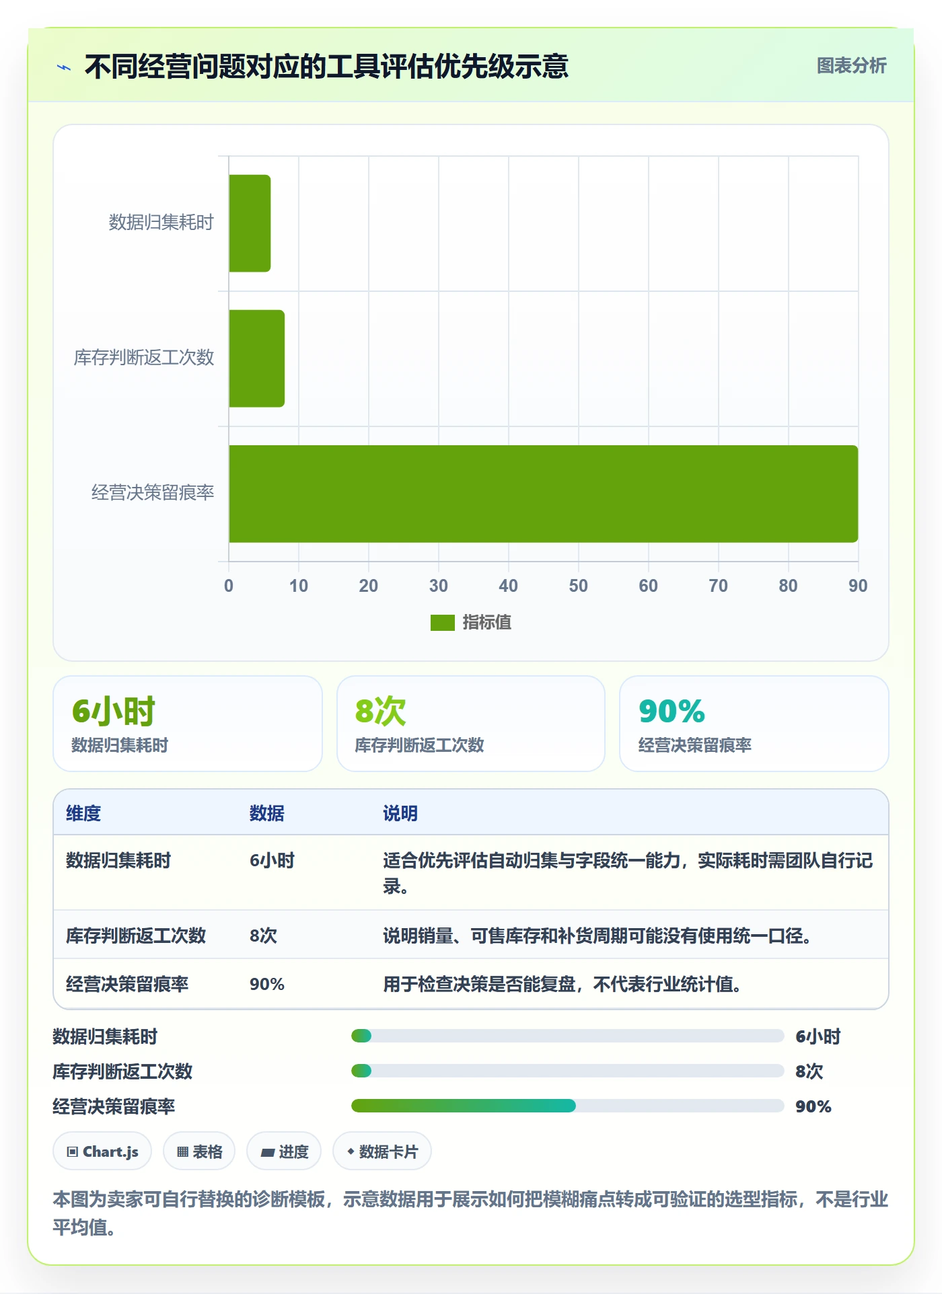Click the 经营决策留痕率 chart axis label
Image resolution: width=942 pixels, height=1294 pixels.
click(153, 493)
